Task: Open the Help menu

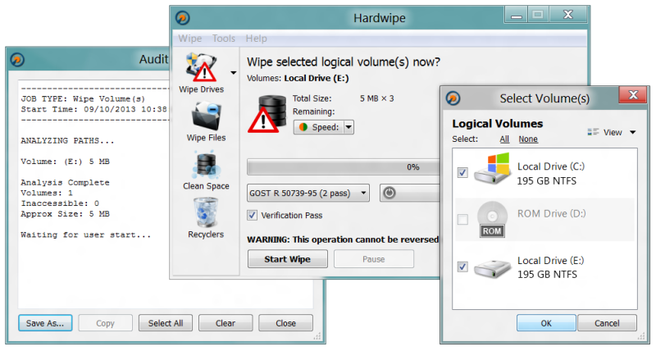Action: click(256, 39)
